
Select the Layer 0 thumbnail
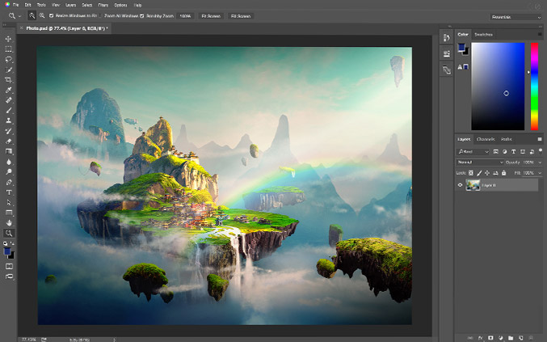click(x=473, y=185)
